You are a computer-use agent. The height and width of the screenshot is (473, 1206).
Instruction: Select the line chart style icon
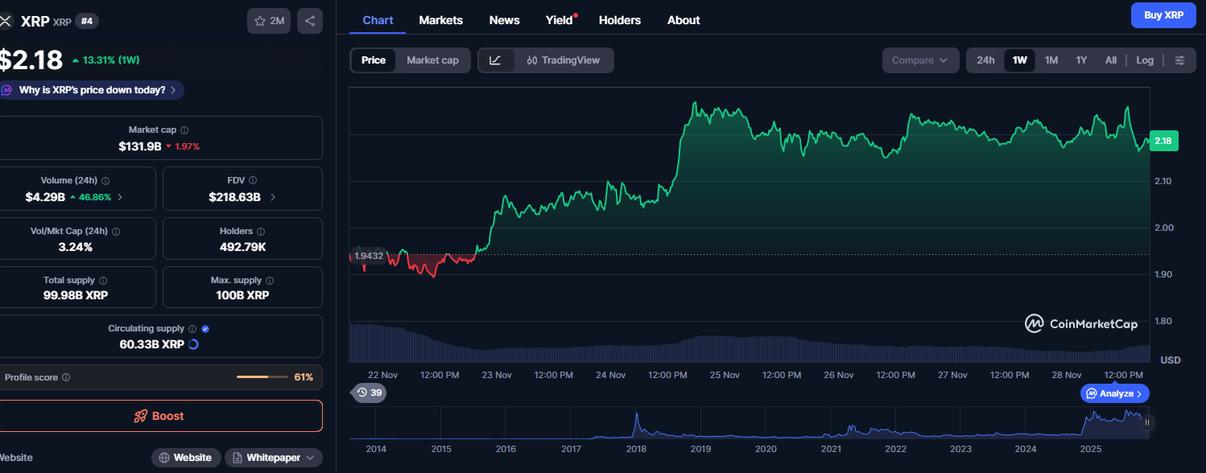pyautogui.click(x=497, y=60)
